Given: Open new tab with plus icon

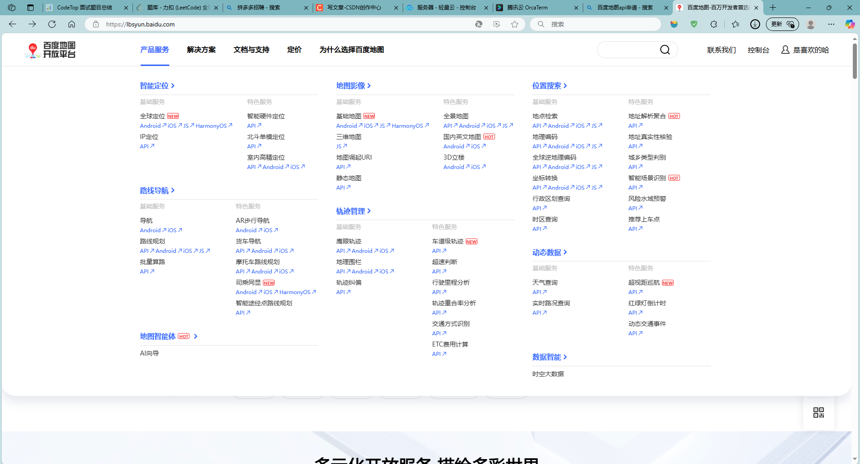Looking at the screenshot, I should [x=773, y=8].
